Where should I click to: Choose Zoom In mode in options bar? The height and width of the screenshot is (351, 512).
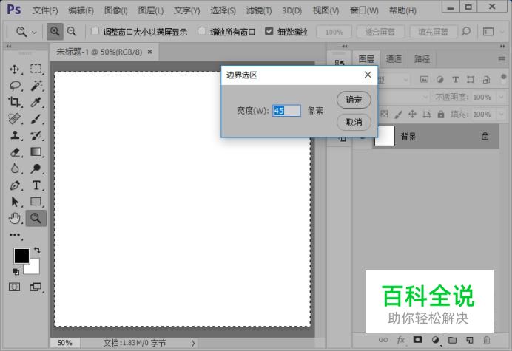click(55, 32)
